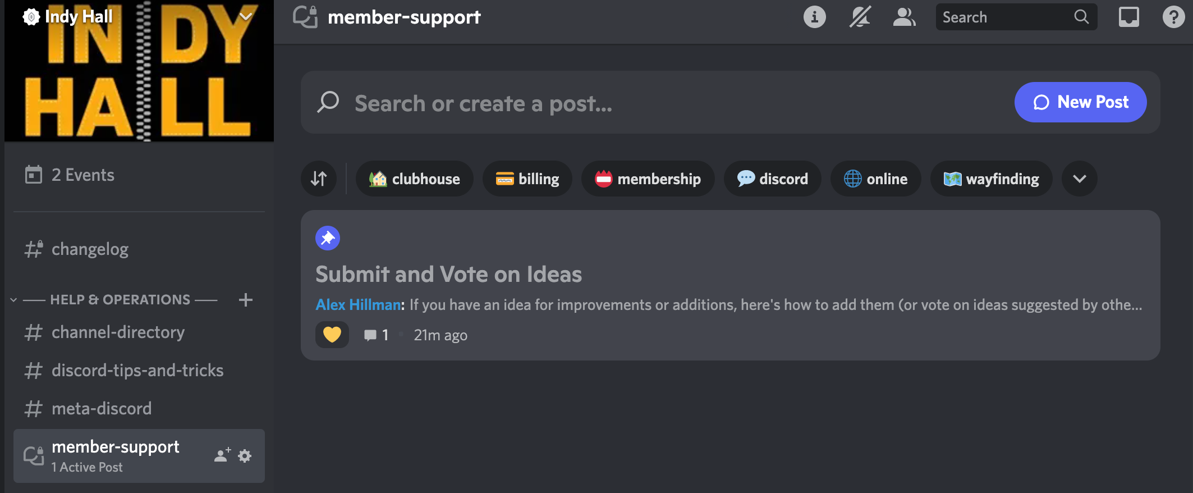Toggle the membership tag filter
The image size is (1193, 493).
[x=648, y=179]
